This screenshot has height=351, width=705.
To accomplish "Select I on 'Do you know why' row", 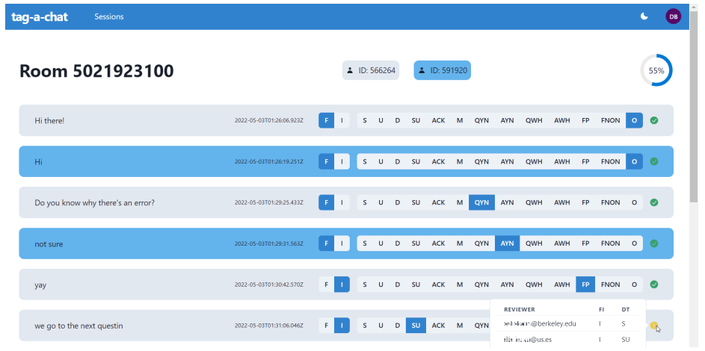I will tap(342, 202).
